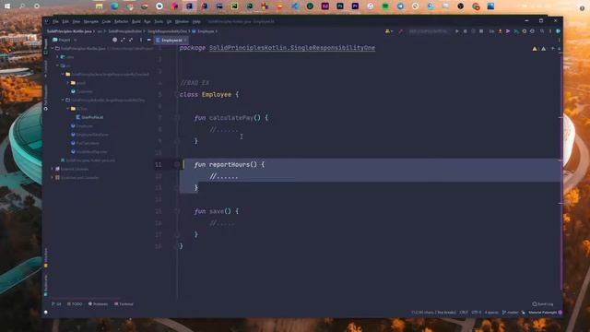
Task: Click Select Opened File target icon
Action: tap(114, 40)
